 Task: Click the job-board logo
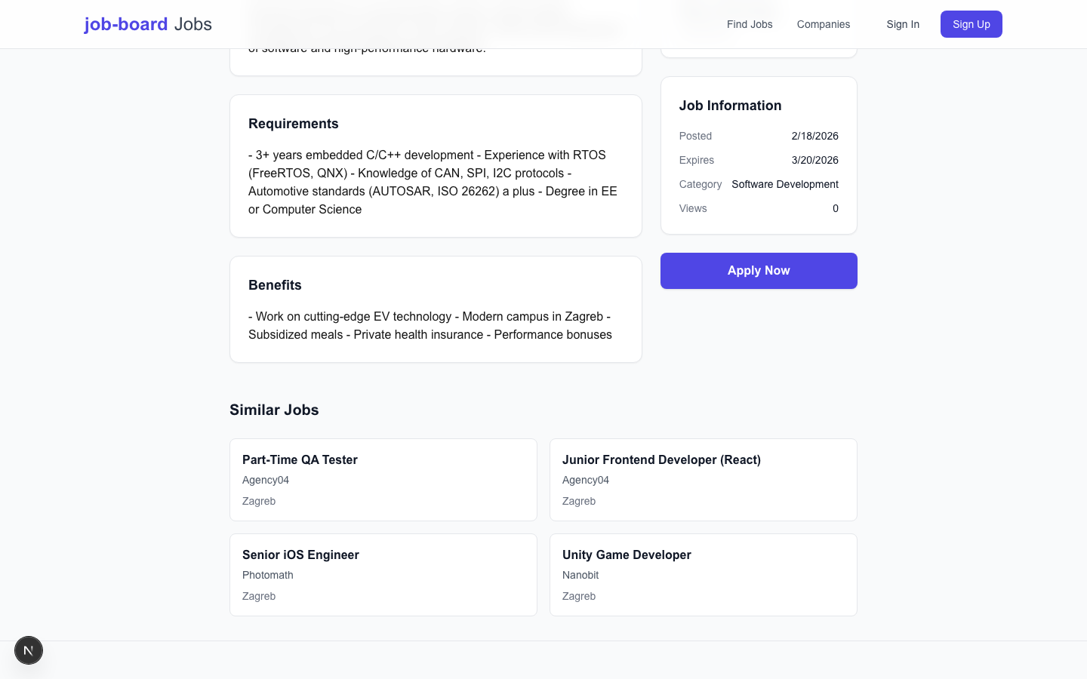148,24
